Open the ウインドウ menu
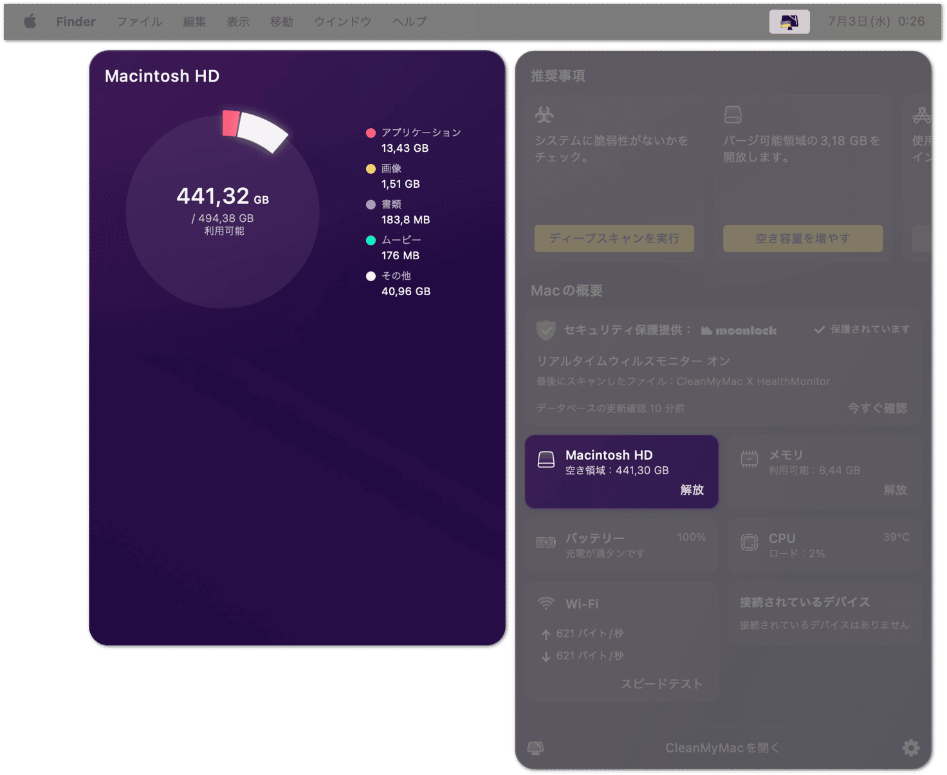 coord(343,22)
